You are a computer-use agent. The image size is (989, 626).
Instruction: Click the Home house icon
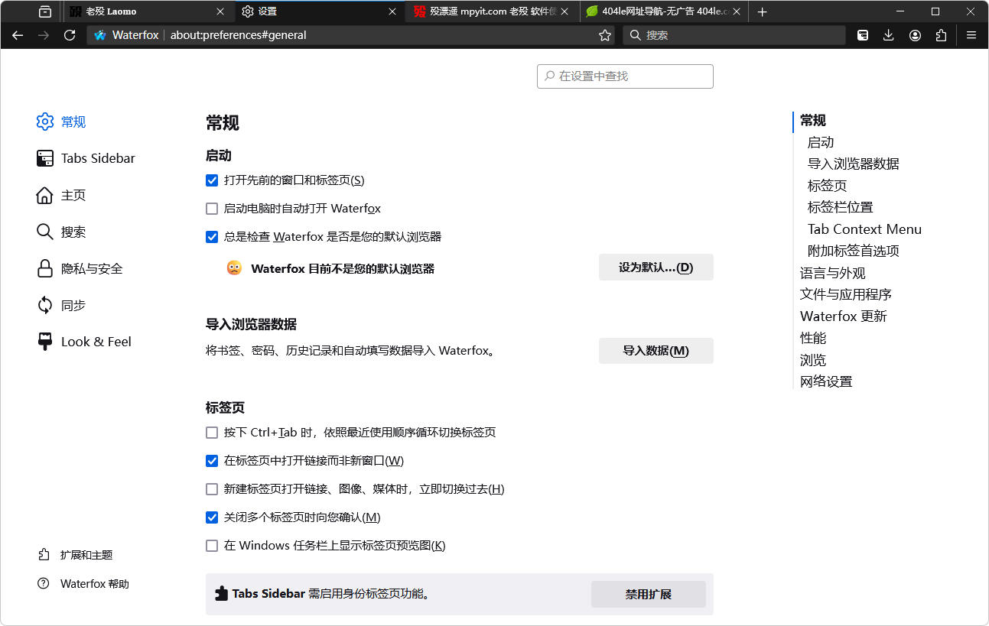tap(45, 195)
